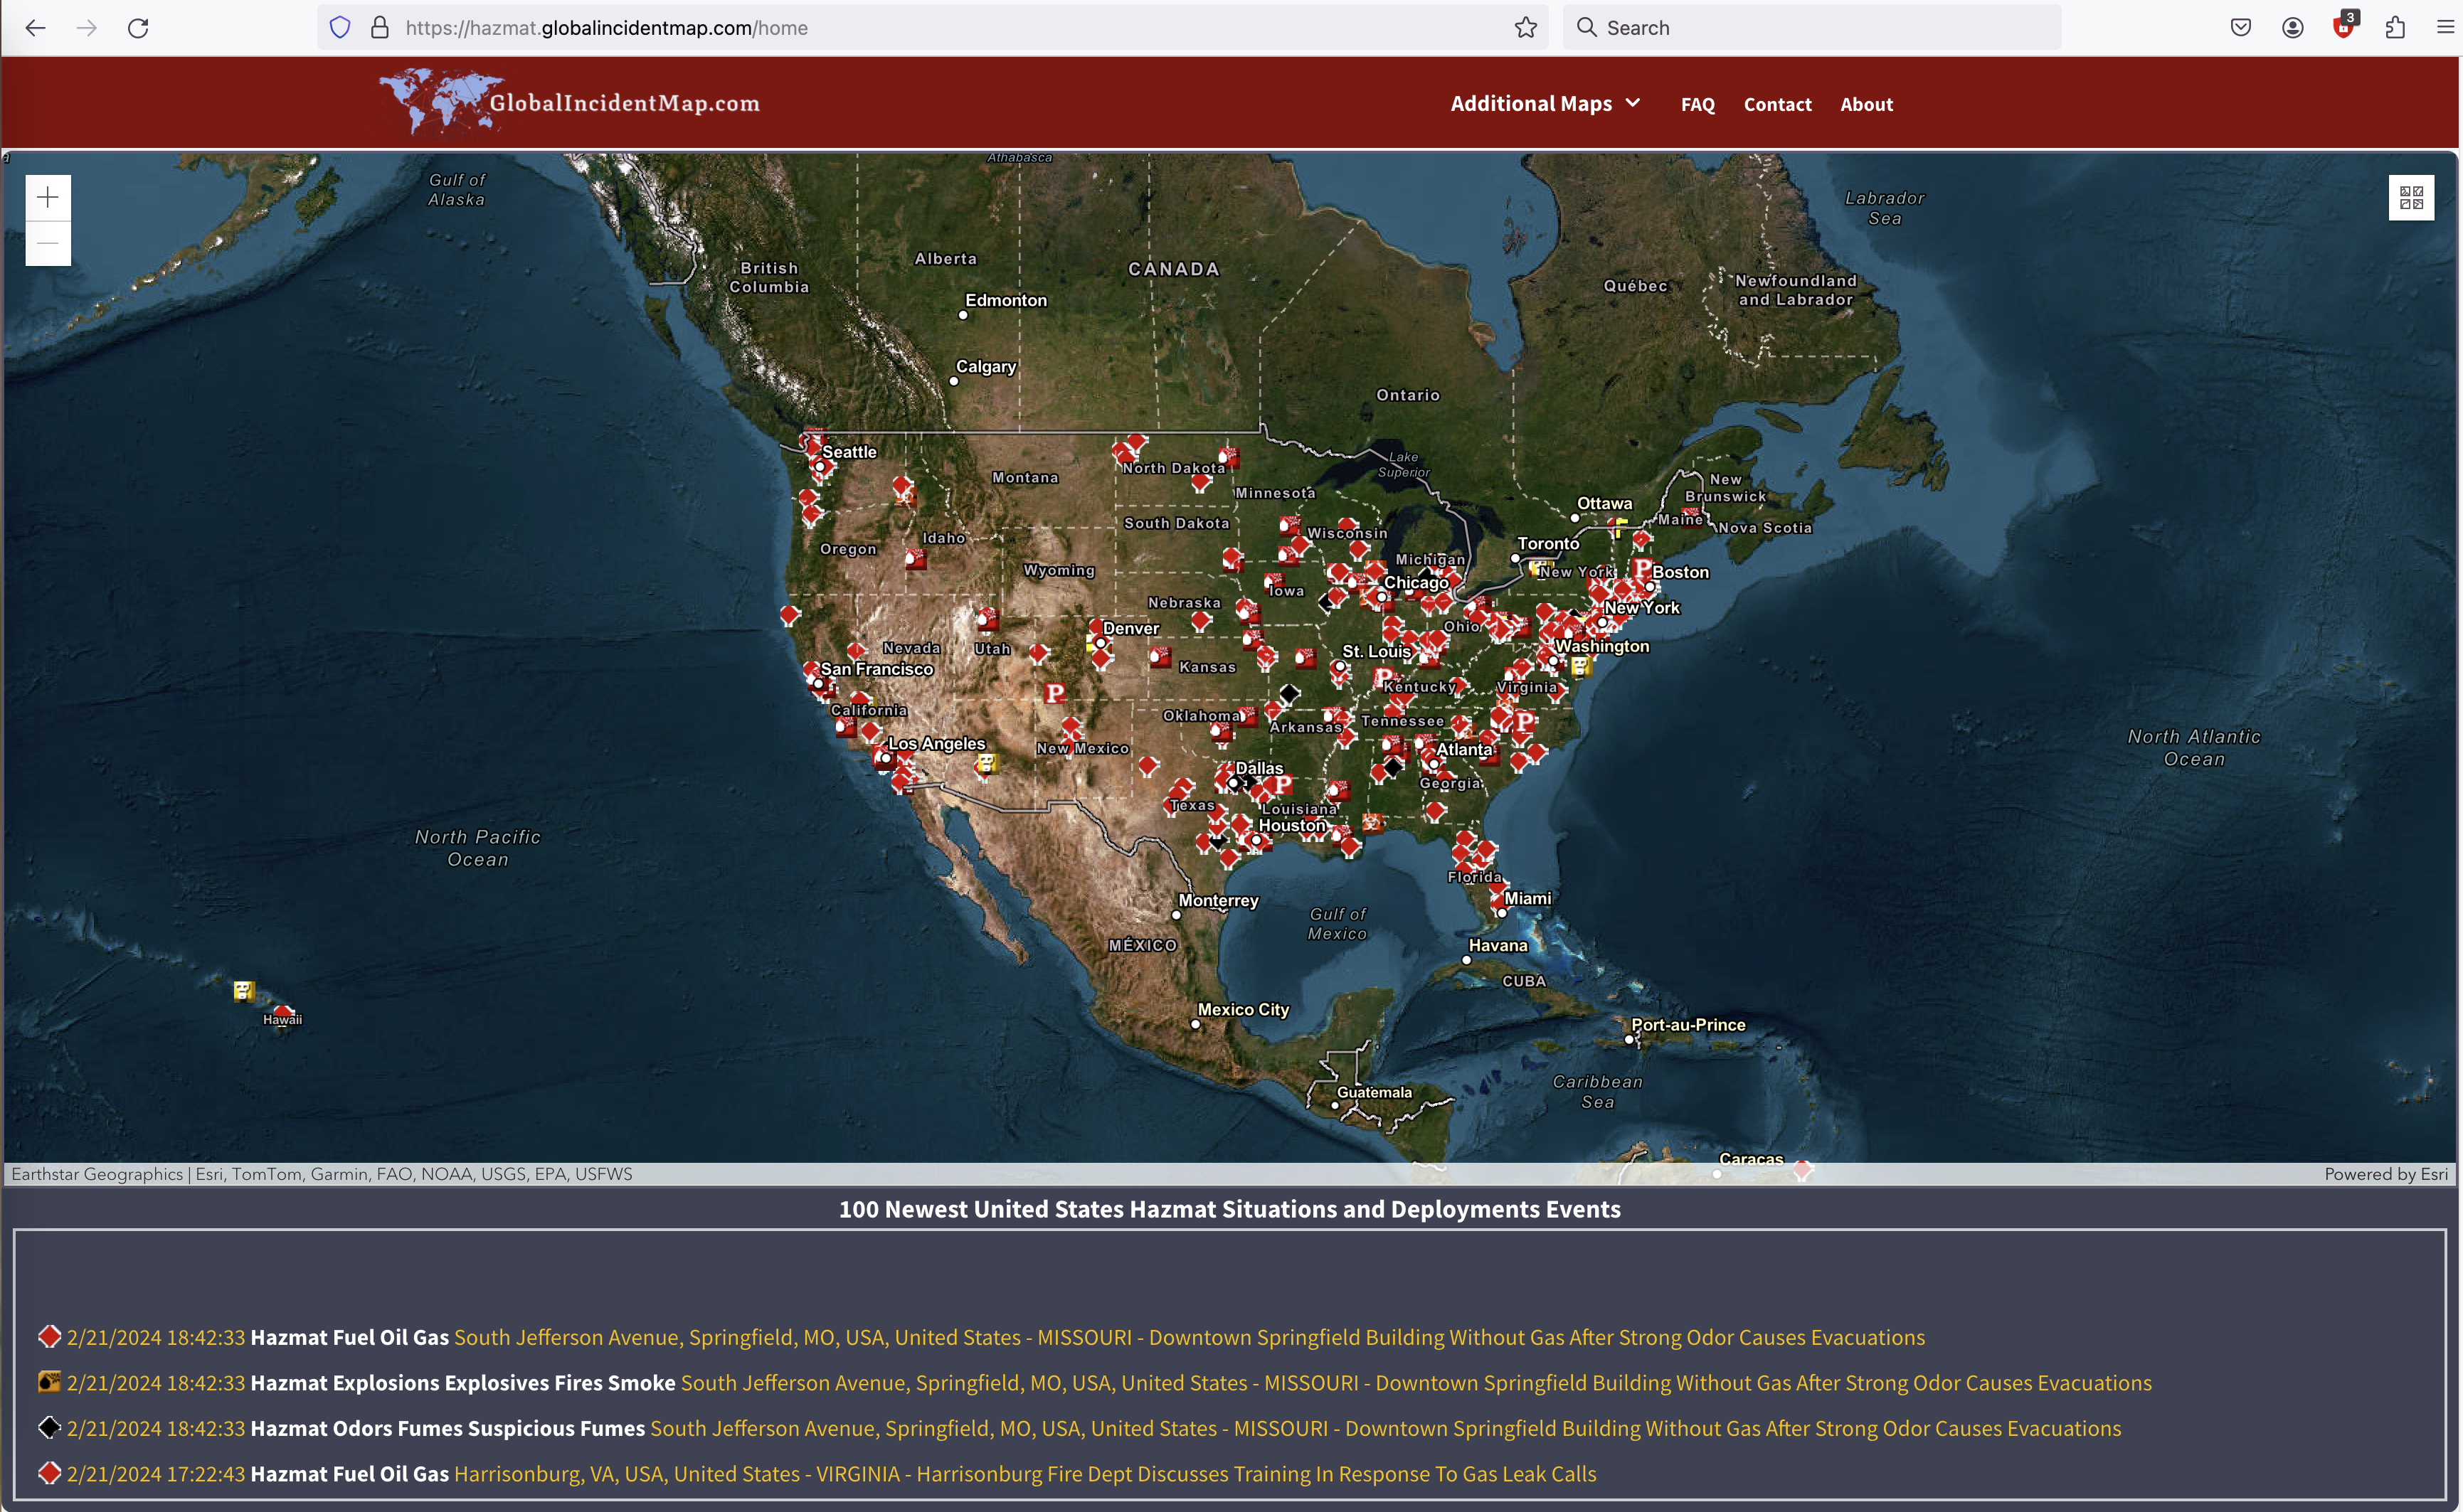Screen dimensions: 2463x1512
Task: View site security padlock info
Action: pyautogui.click(x=379, y=28)
